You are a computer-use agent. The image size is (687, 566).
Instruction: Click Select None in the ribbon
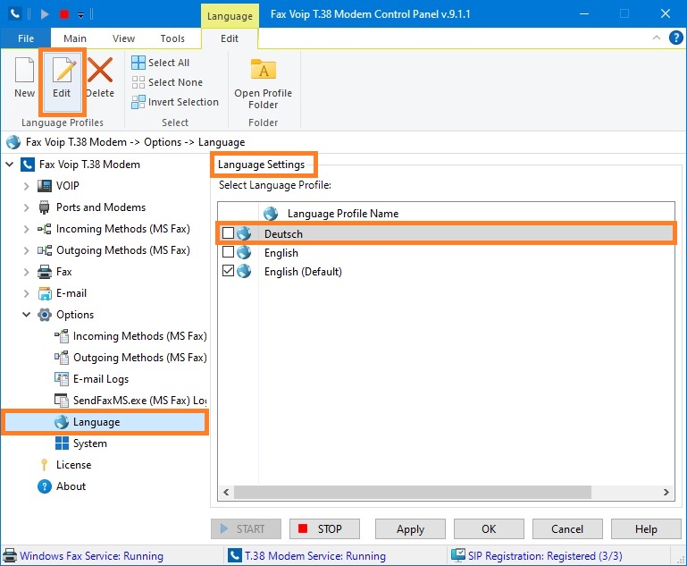167,82
